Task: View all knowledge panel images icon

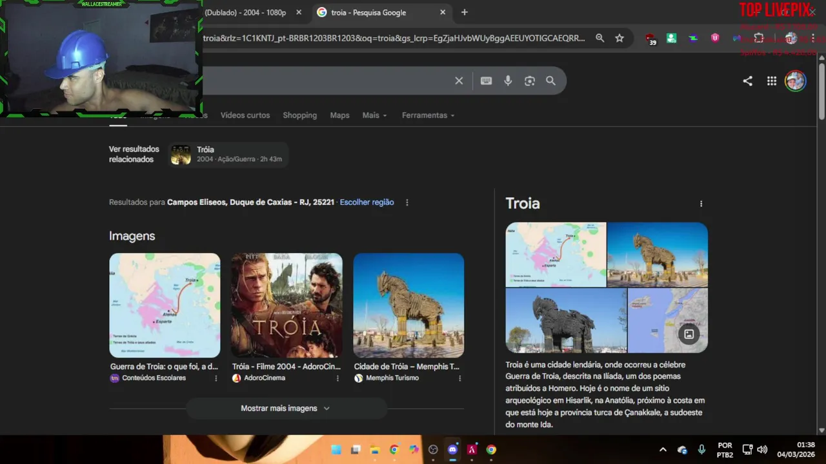Action: [689, 334]
